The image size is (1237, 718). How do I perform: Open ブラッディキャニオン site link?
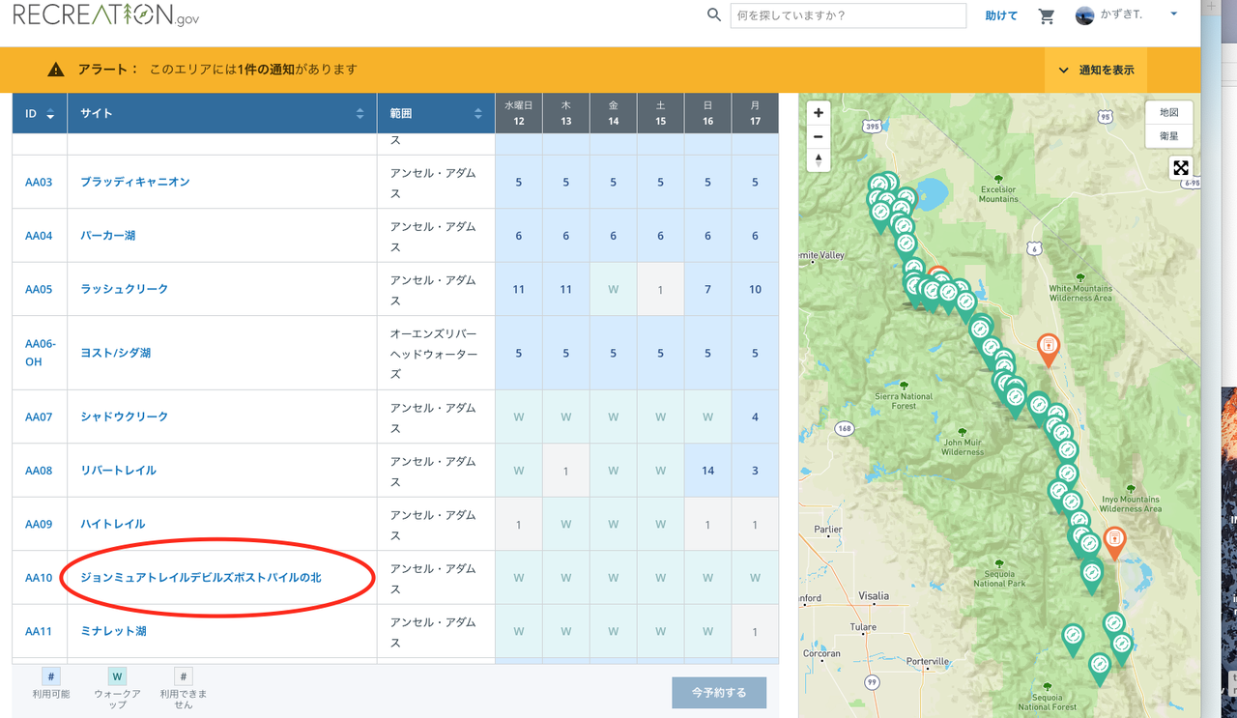click(x=135, y=182)
